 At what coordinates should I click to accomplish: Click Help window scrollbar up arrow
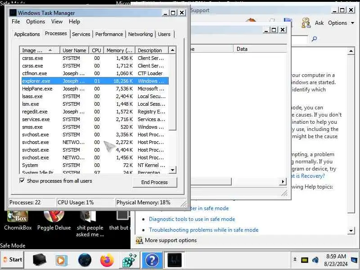coord(351,51)
